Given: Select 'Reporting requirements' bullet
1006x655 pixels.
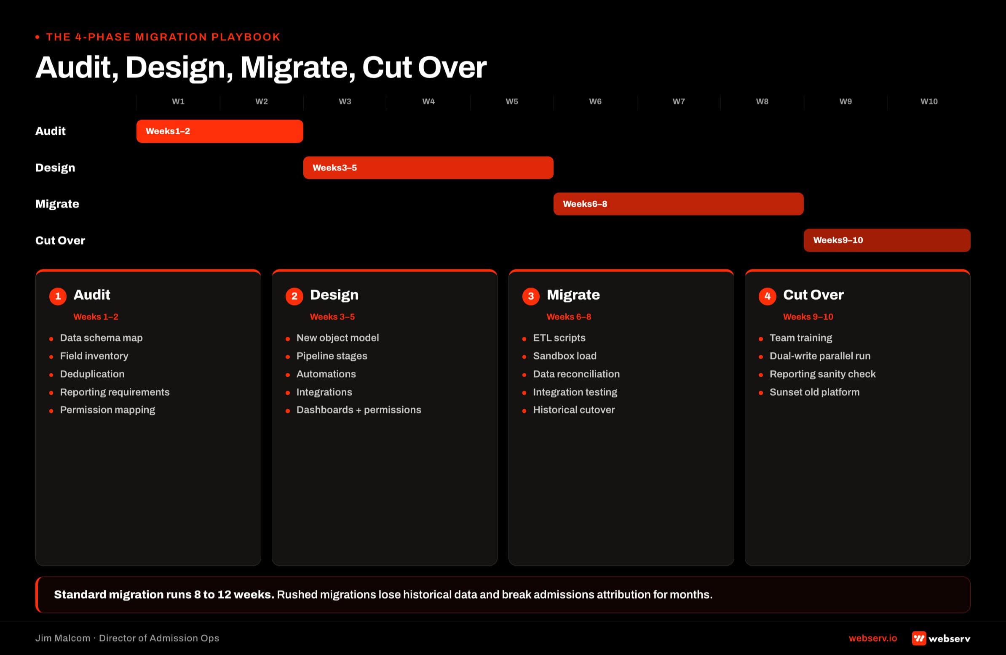Looking at the screenshot, I should [x=115, y=392].
